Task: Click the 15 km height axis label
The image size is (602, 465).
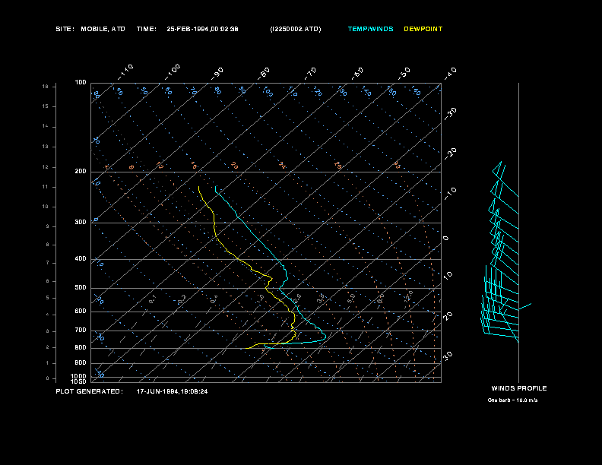Action: tap(46, 106)
